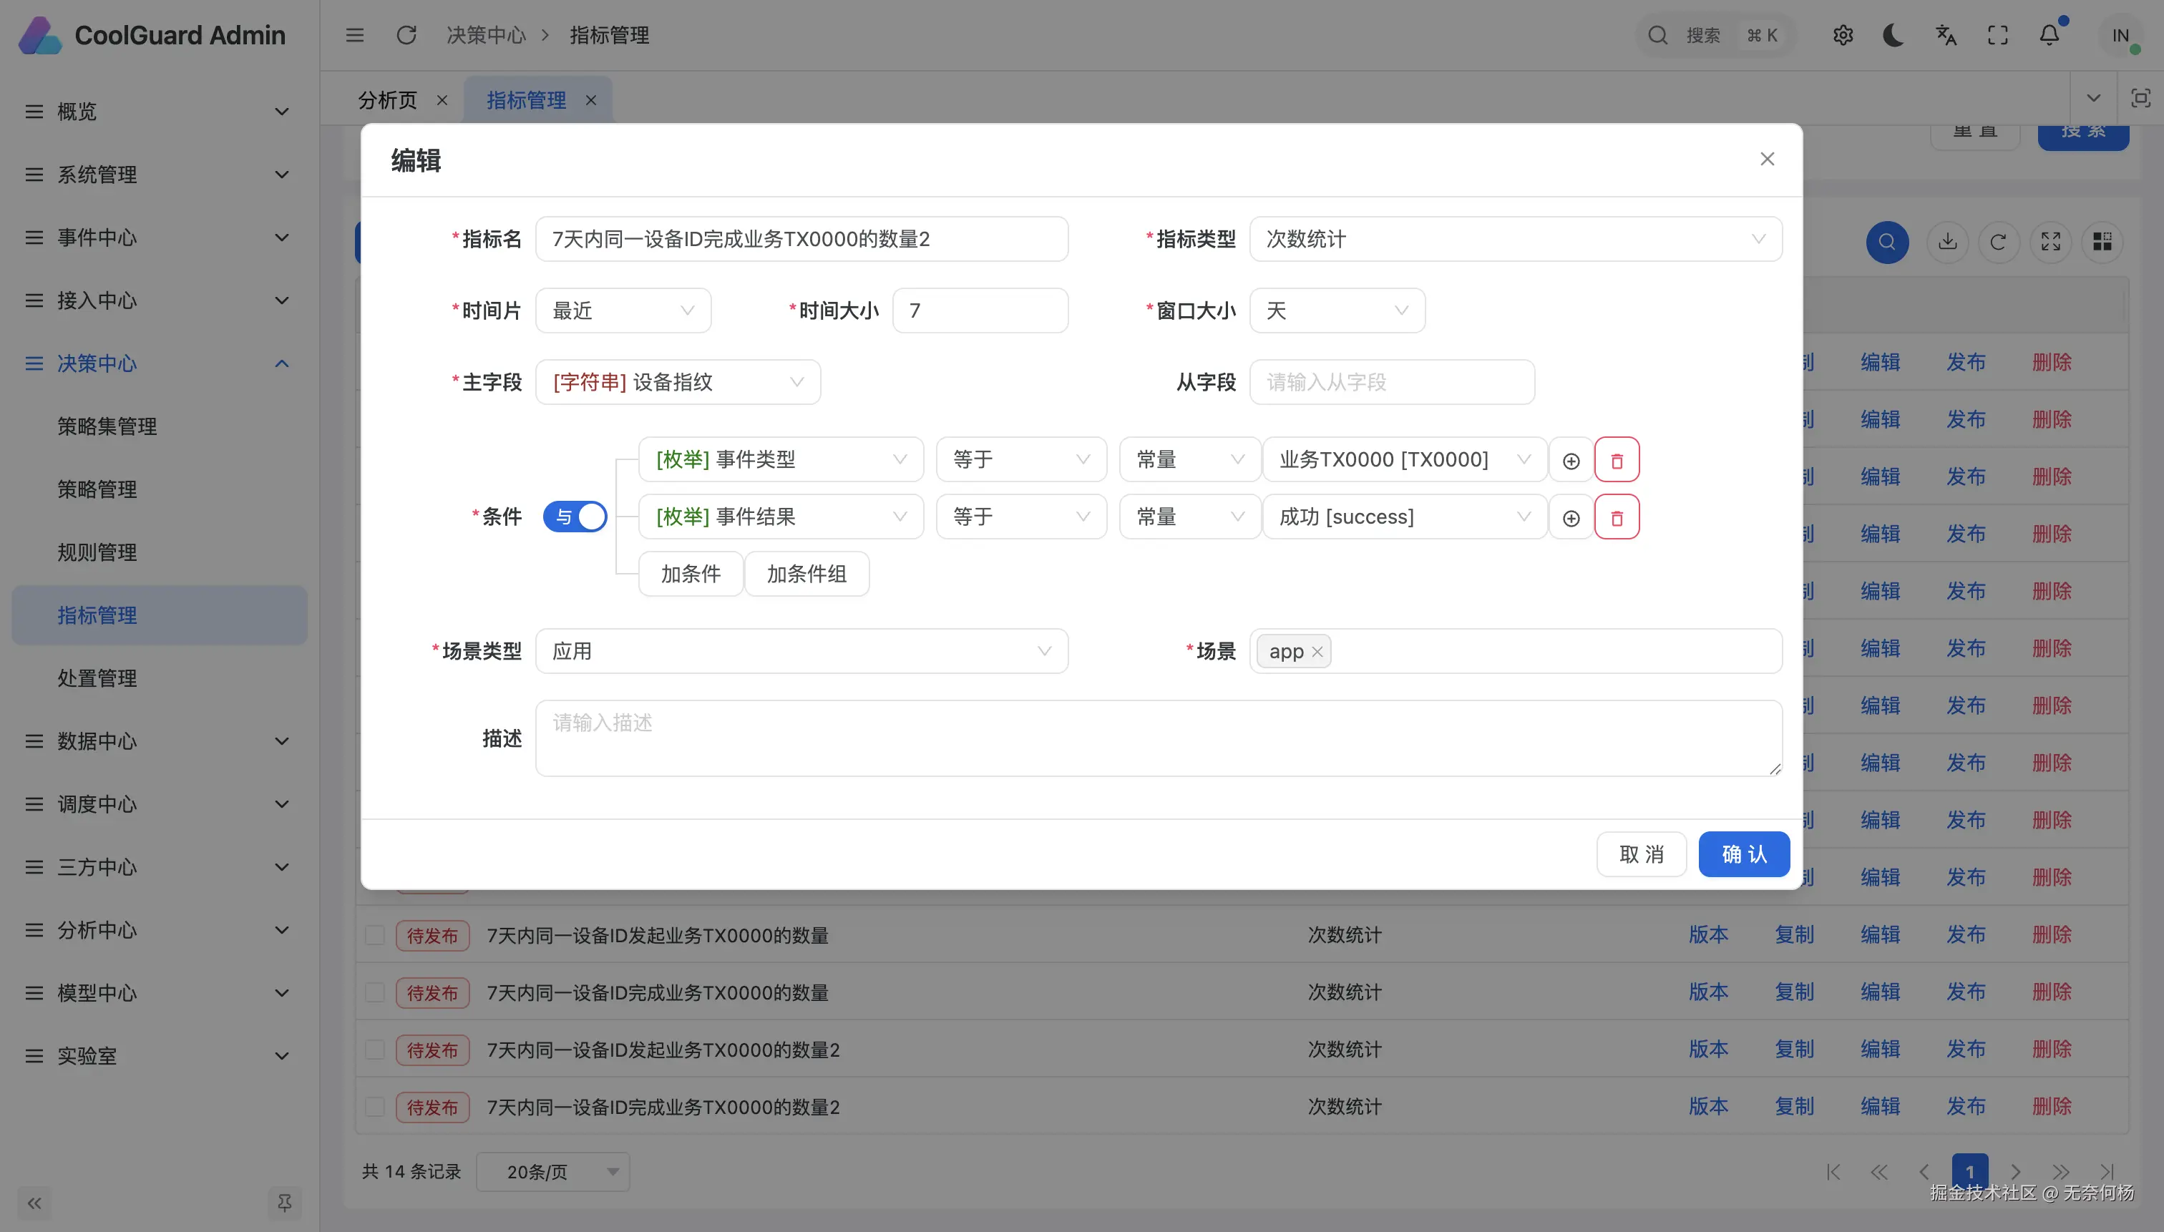The width and height of the screenshot is (2164, 1232).
Task: Click into the 描述 text area
Action: point(1158,738)
